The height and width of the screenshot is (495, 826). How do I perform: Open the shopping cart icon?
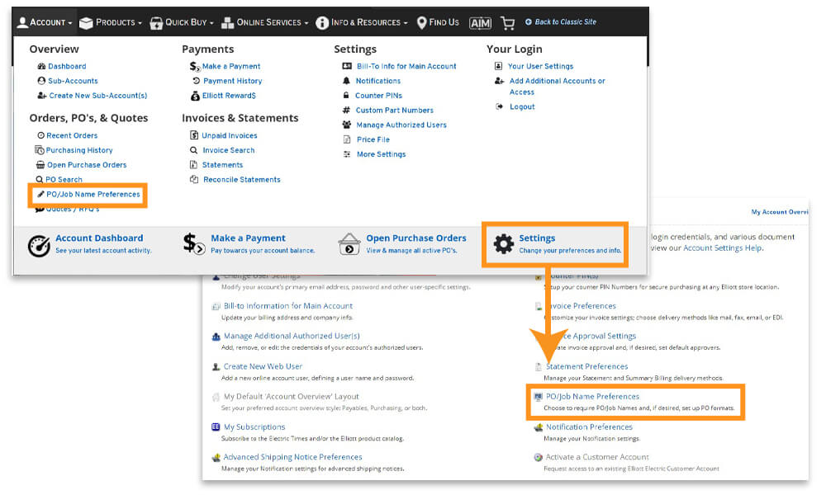coord(507,22)
